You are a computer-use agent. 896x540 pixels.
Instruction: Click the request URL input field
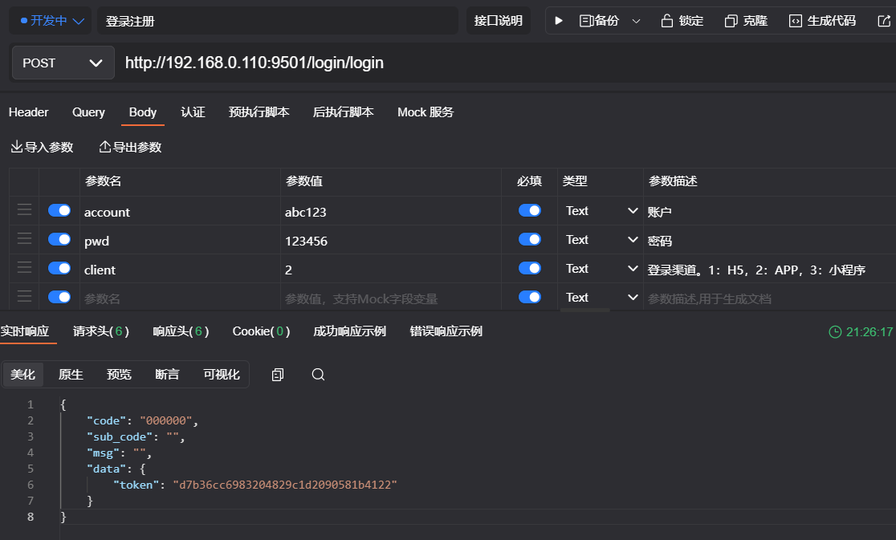482,63
